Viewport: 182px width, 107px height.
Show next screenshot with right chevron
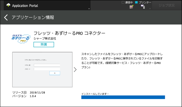click(x=75, y=70)
